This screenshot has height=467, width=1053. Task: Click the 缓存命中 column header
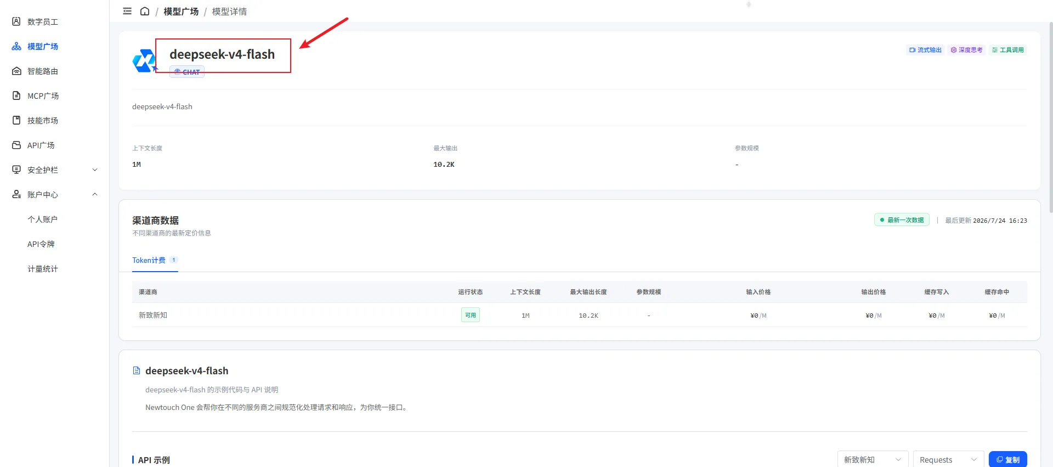point(997,292)
